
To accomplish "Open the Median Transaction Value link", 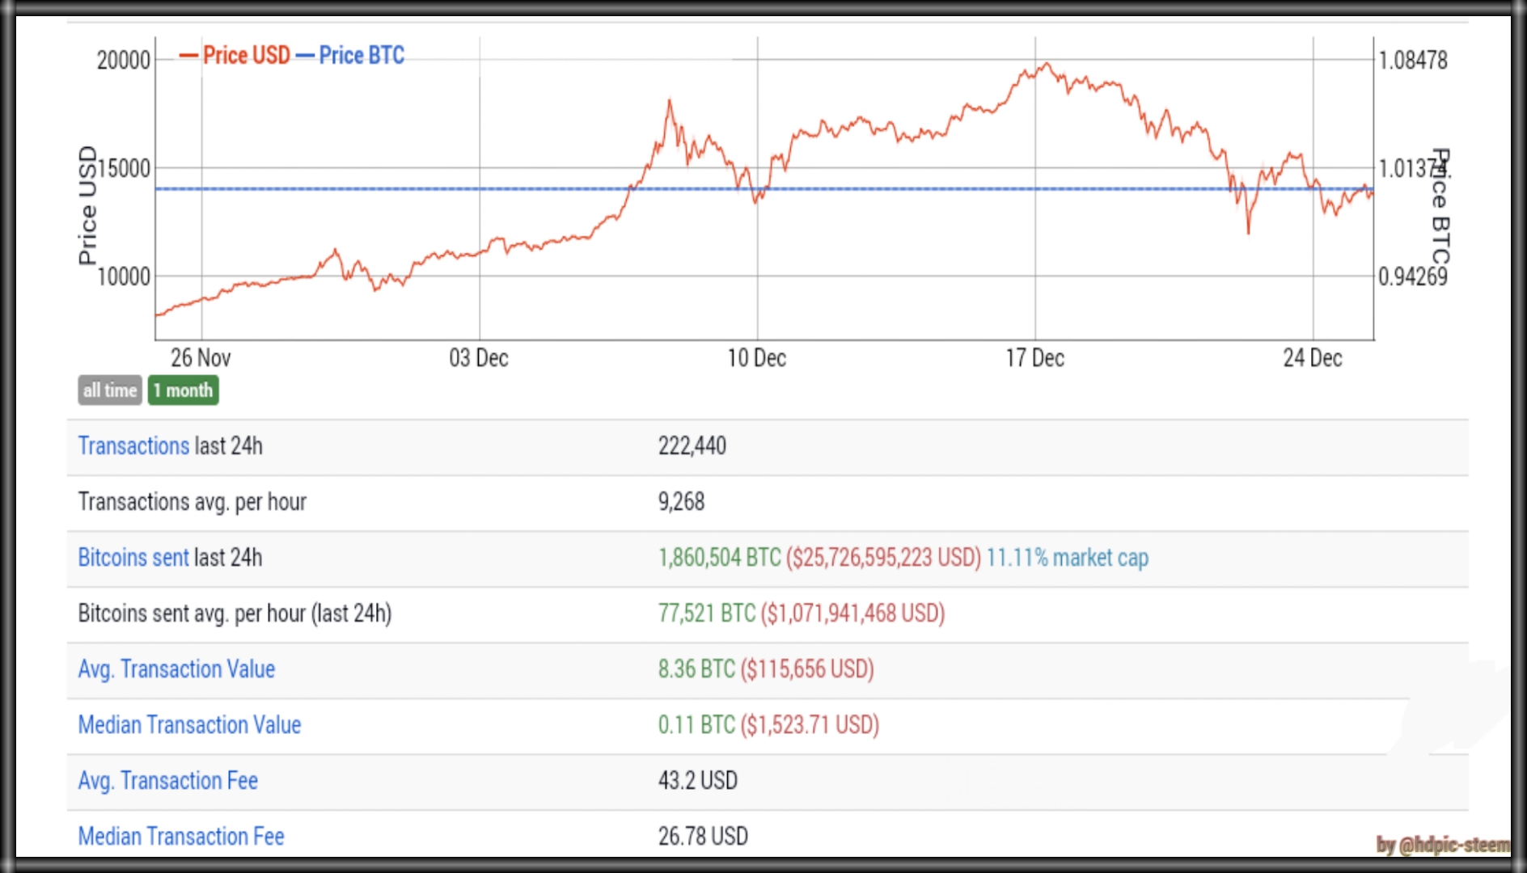I will 189,725.
